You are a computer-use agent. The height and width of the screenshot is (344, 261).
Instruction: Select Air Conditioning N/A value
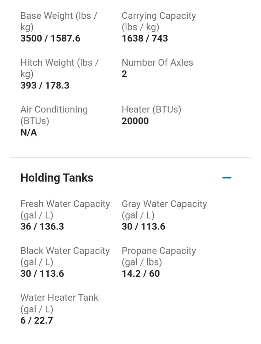[x=29, y=132]
